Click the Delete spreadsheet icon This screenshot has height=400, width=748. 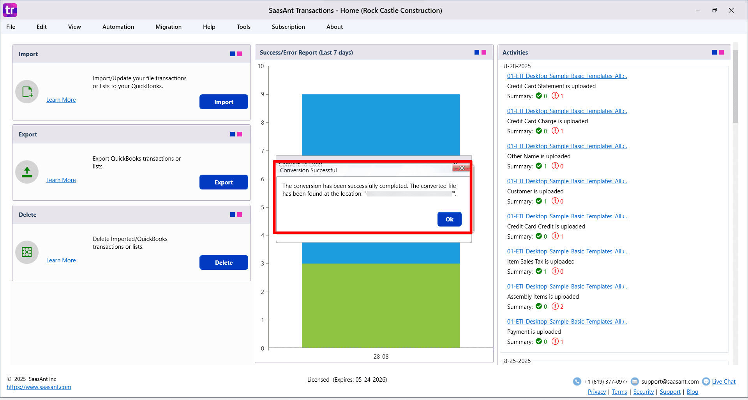click(x=27, y=252)
